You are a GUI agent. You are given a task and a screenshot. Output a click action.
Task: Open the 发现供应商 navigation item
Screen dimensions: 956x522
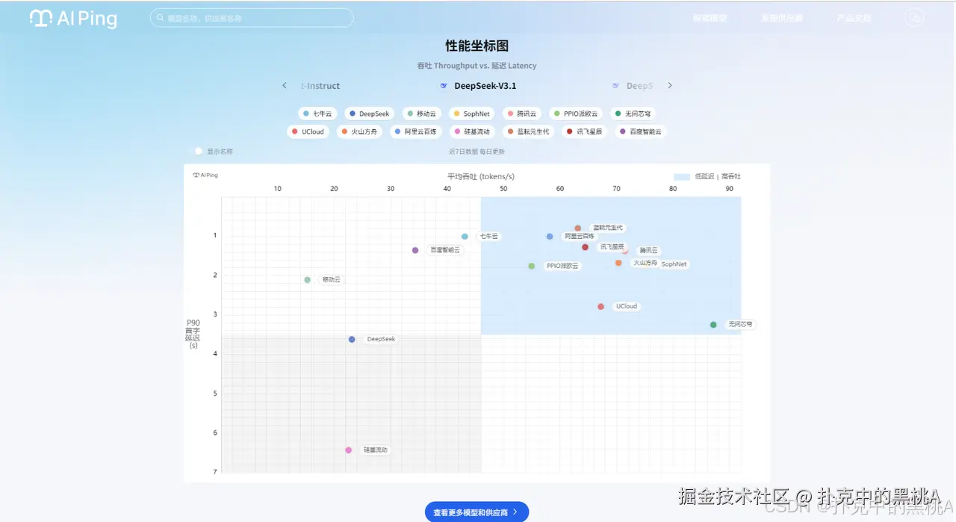point(782,18)
